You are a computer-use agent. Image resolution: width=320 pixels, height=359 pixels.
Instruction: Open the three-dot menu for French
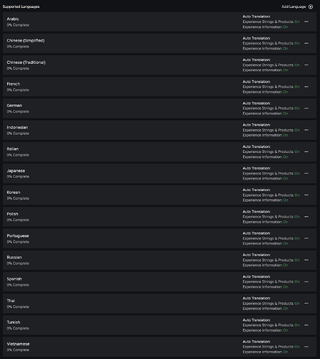[x=306, y=87]
